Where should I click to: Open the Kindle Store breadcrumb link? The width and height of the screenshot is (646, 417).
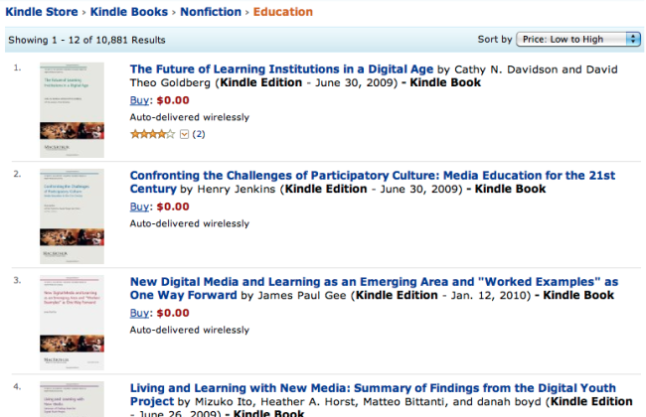pyautogui.click(x=43, y=12)
